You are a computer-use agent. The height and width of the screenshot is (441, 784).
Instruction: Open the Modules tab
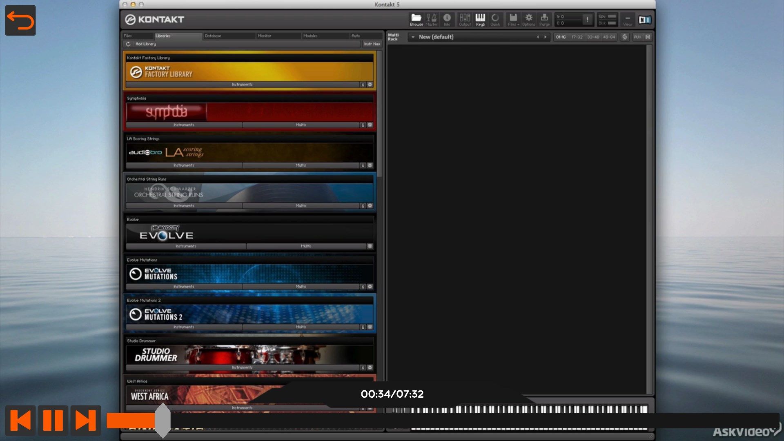click(x=325, y=36)
